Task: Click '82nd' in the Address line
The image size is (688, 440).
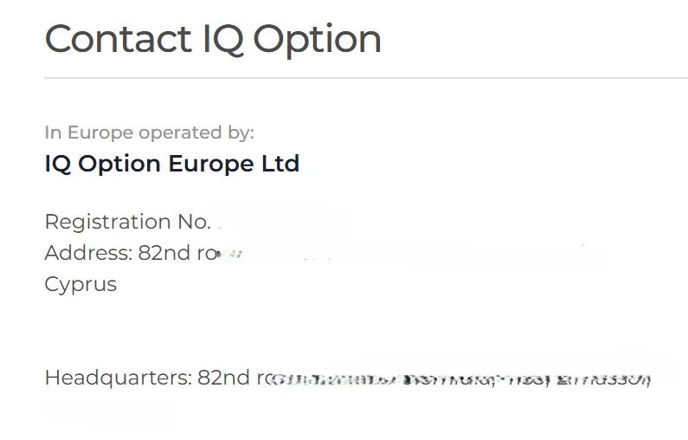Action: coord(165,253)
